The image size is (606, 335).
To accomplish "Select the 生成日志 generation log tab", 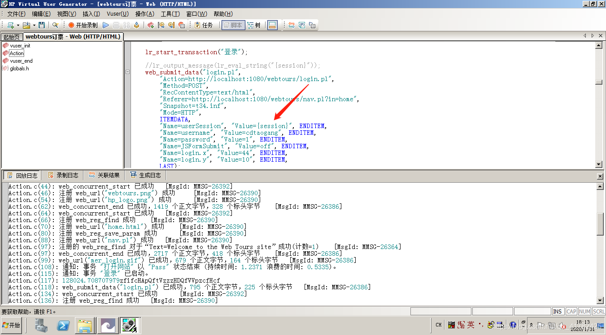I will pos(145,175).
